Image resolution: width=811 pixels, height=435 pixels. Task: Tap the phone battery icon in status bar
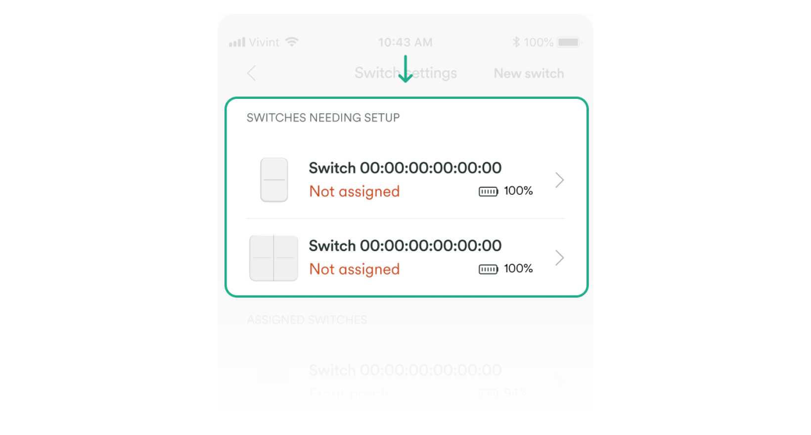pyautogui.click(x=569, y=42)
